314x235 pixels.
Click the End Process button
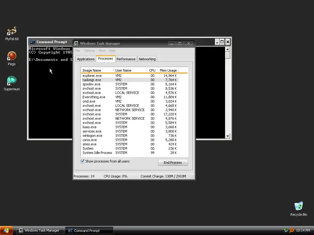[x=173, y=162]
